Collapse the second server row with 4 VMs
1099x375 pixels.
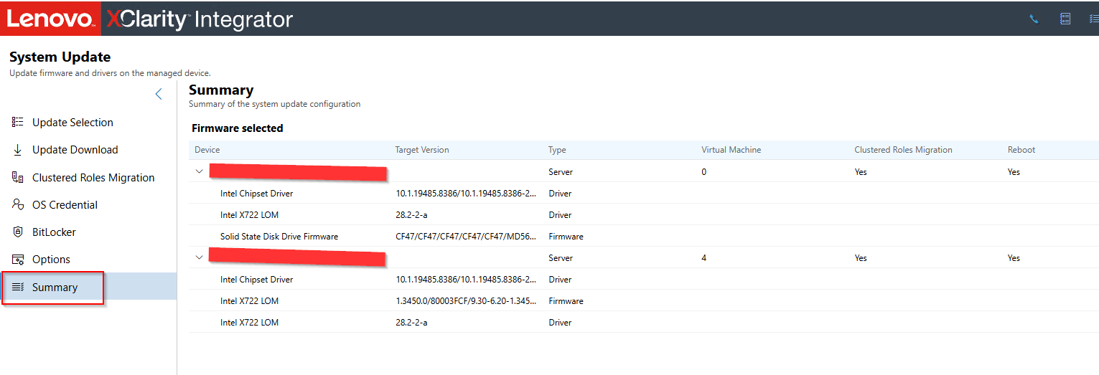pyautogui.click(x=200, y=257)
